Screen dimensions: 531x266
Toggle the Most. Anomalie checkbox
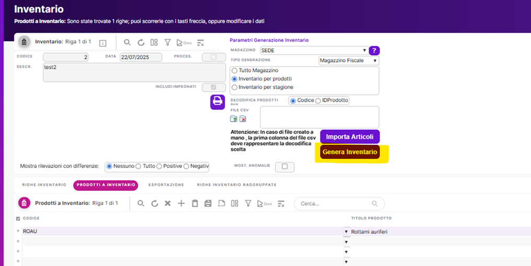click(x=285, y=167)
